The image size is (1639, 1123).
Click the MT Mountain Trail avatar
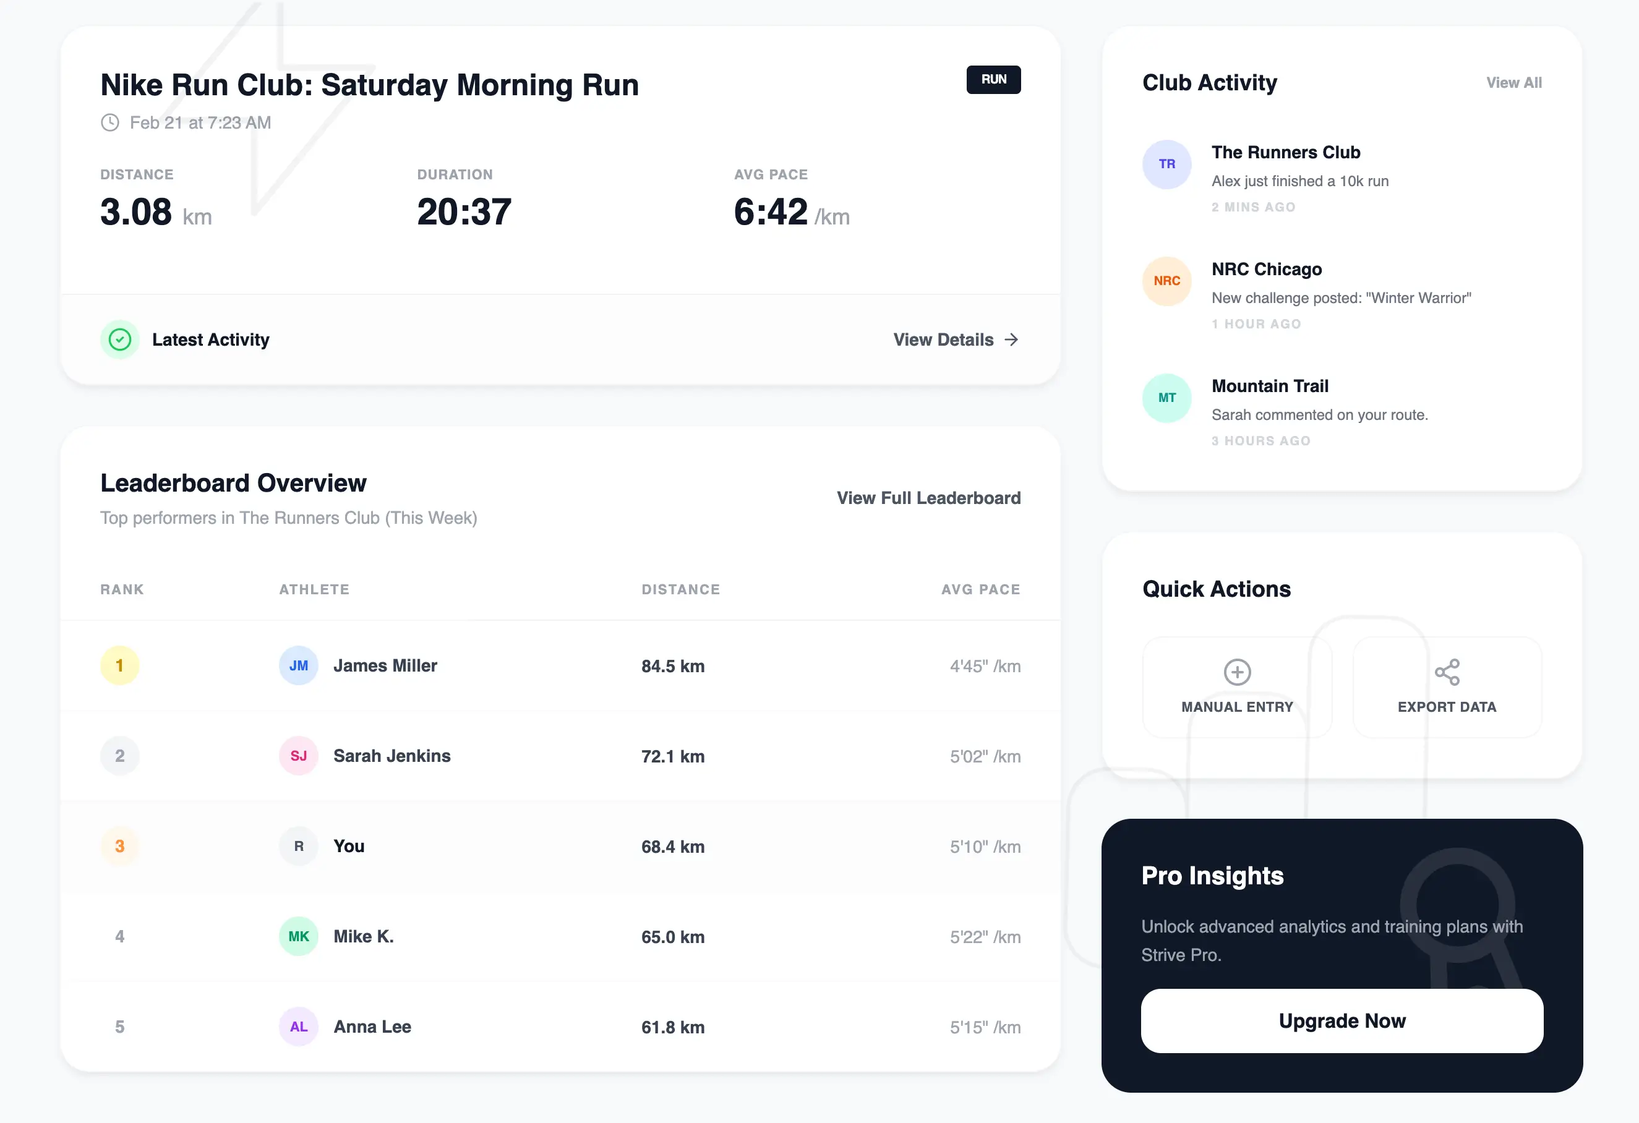(1166, 398)
